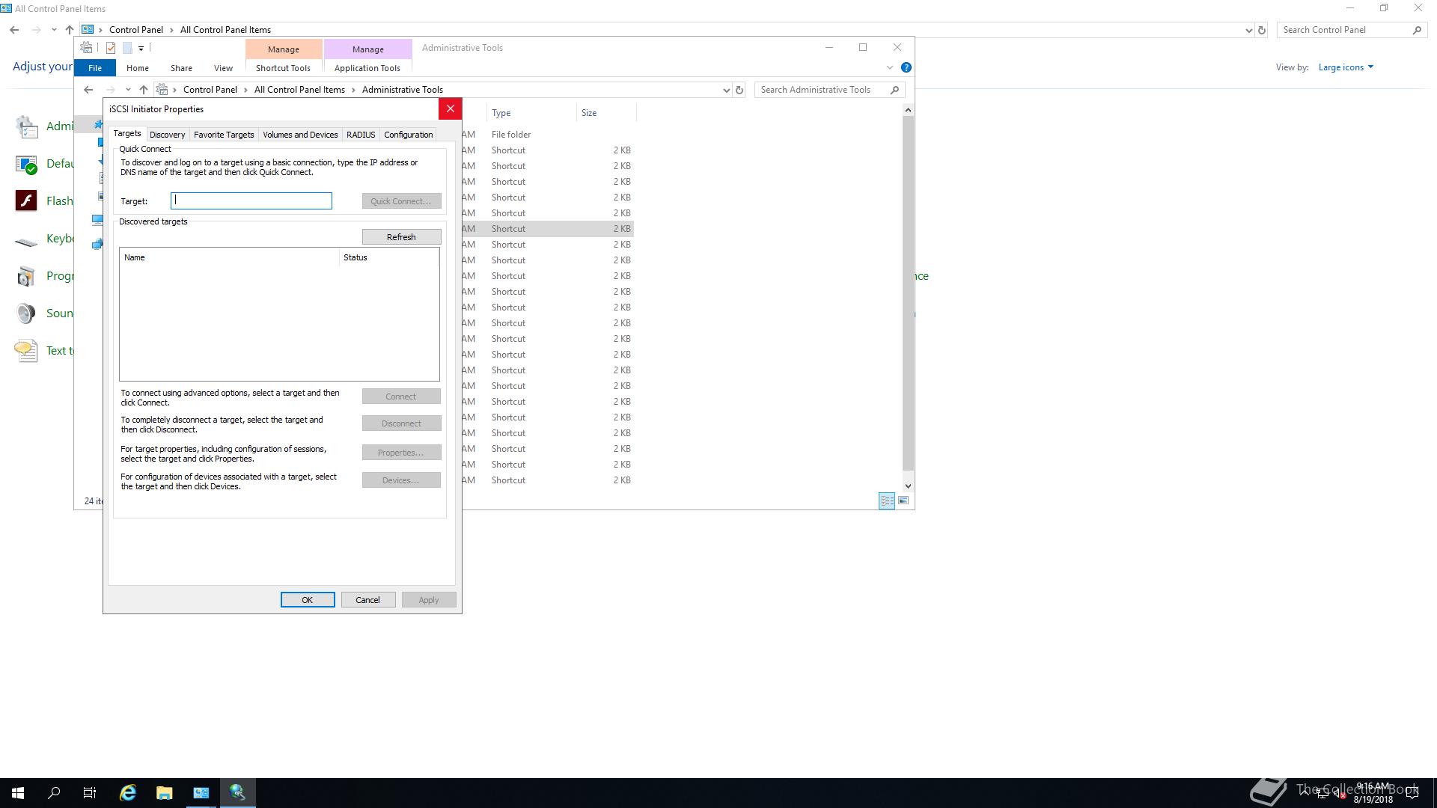Click Control Panel in Administrative Tools breadcrumb
Image resolution: width=1437 pixels, height=808 pixels.
(x=210, y=90)
